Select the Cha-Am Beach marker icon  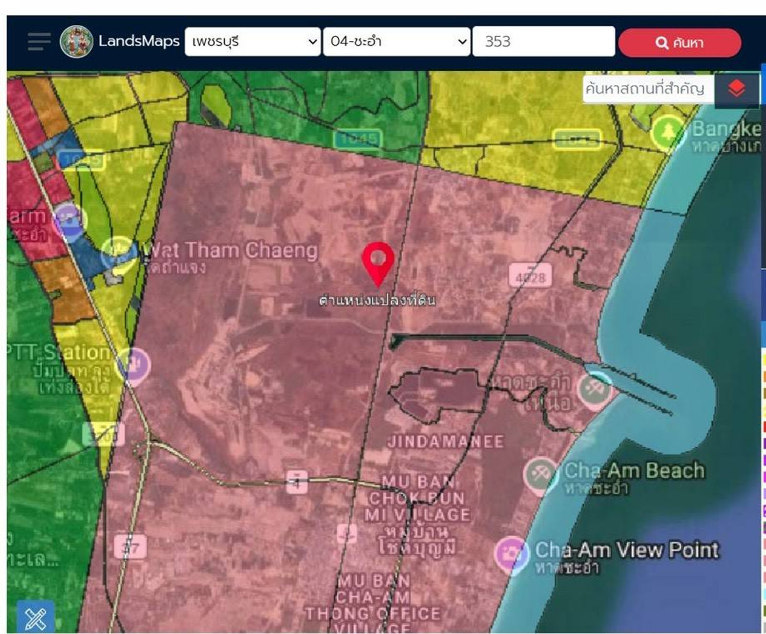(541, 476)
